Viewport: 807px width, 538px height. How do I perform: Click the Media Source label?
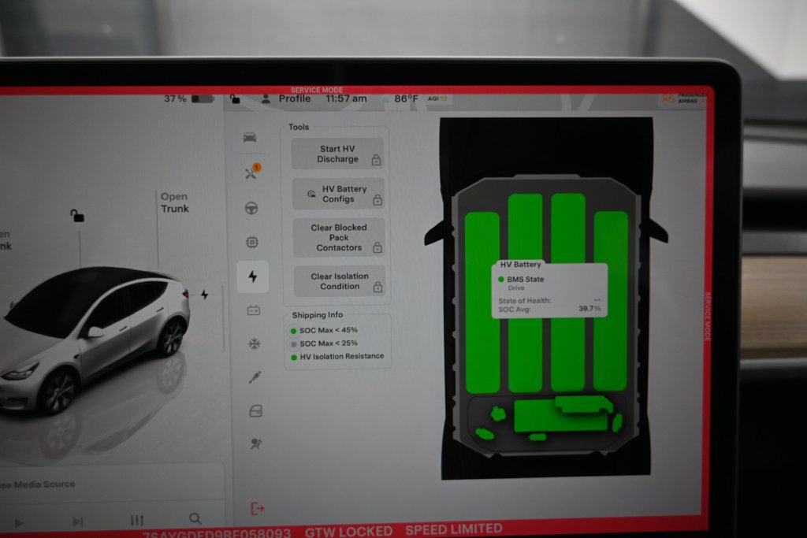(38, 484)
